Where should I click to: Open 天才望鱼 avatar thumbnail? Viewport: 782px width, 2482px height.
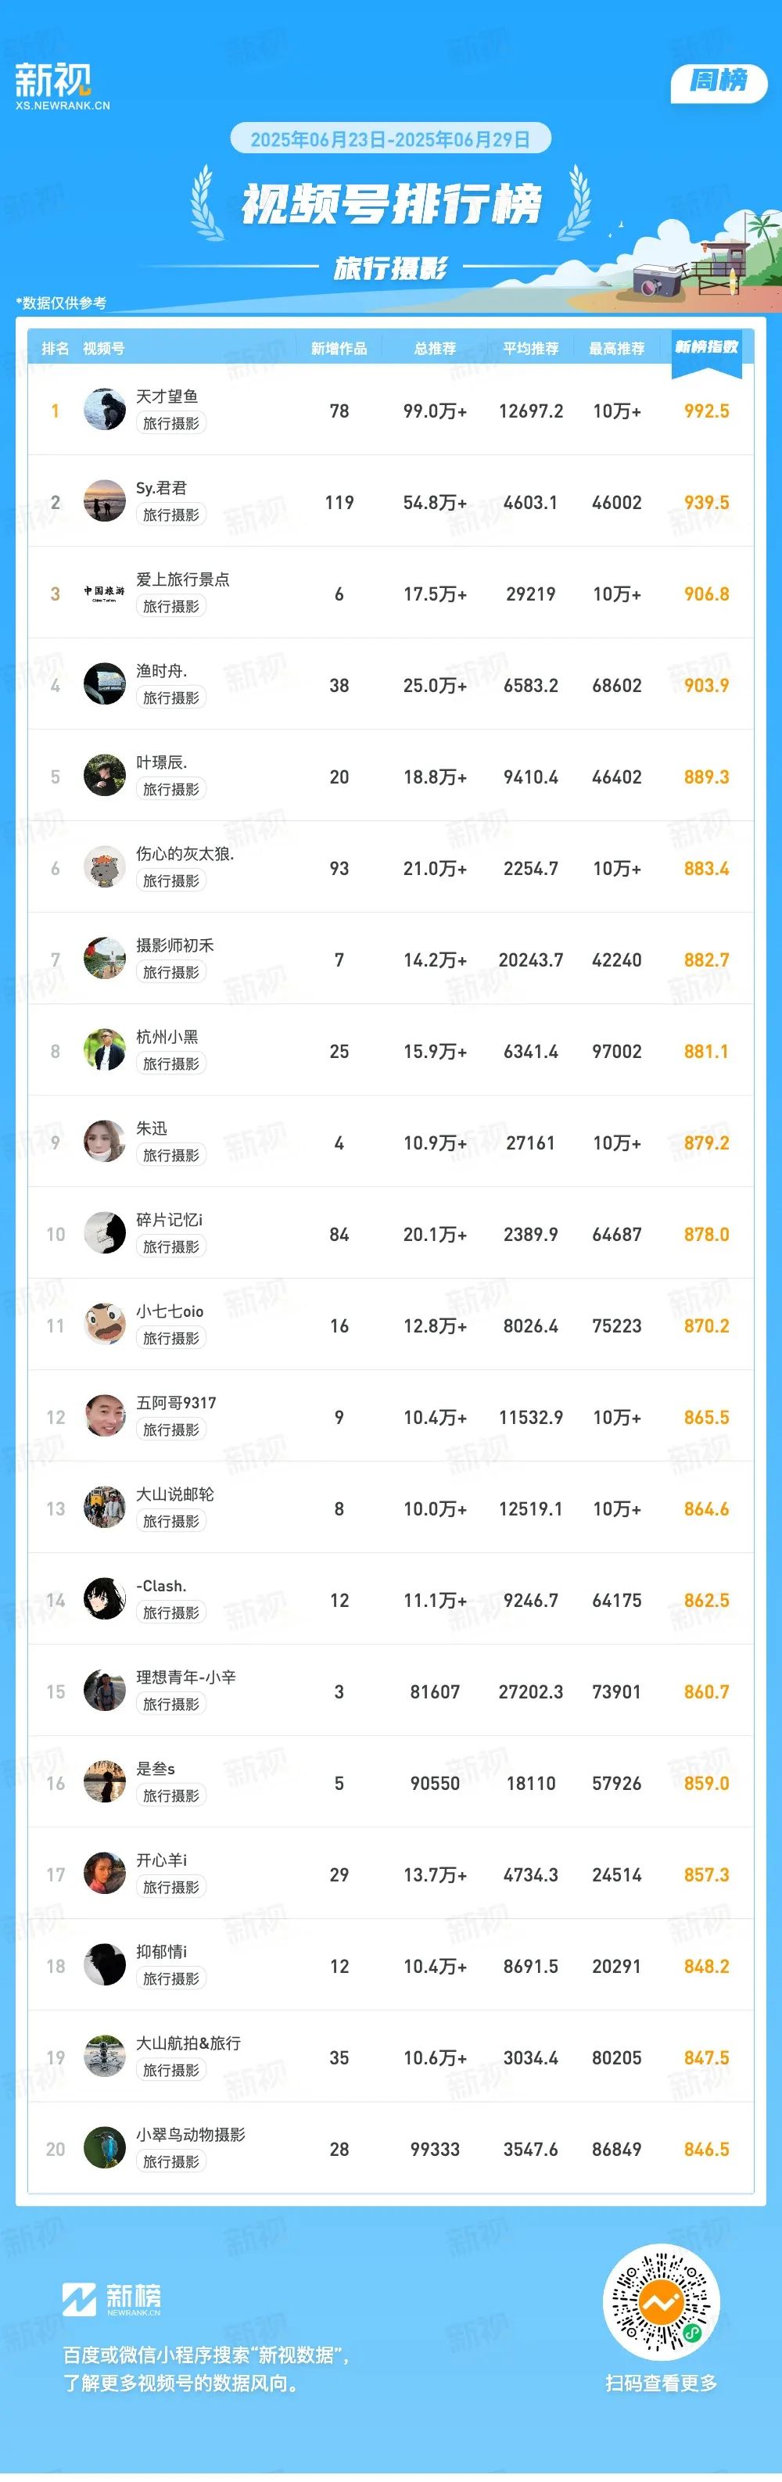tap(104, 410)
